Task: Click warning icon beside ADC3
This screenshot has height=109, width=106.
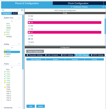Action: click(x=5, y=54)
